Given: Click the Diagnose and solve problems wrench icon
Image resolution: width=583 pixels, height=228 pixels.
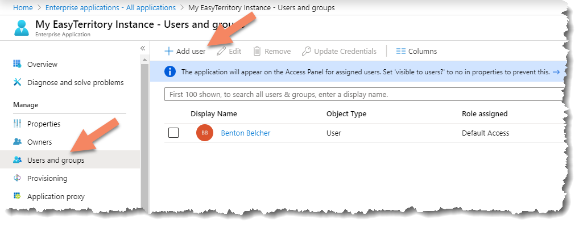Looking at the screenshot, I should click(17, 83).
